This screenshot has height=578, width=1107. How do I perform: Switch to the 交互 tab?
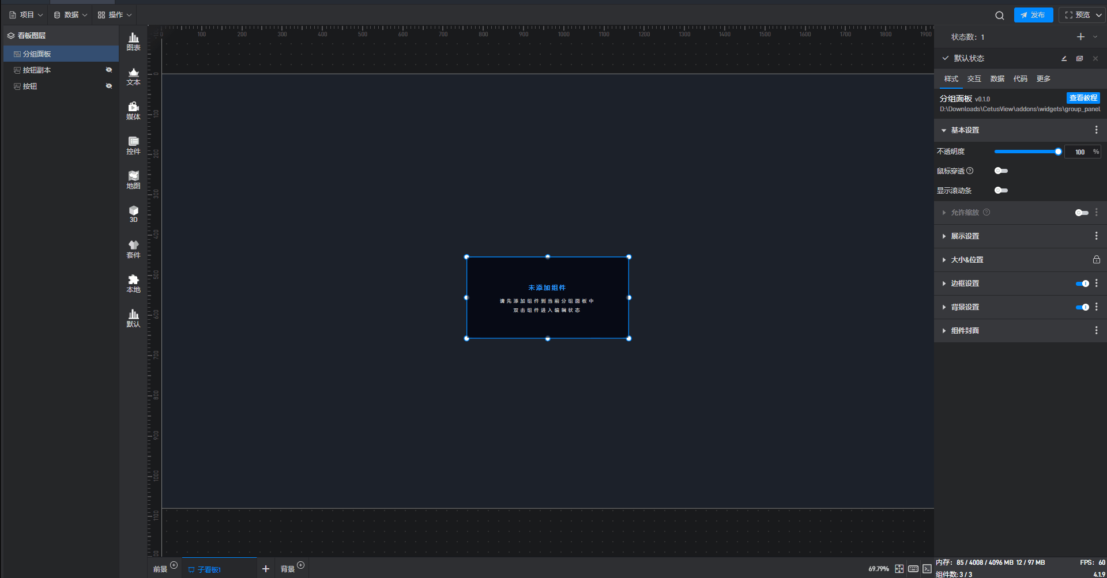(x=974, y=79)
